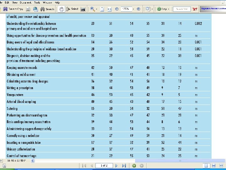
Task: Click 'Inserting a nasogastric tube' text
Action: pyautogui.click(x=24, y=143)
